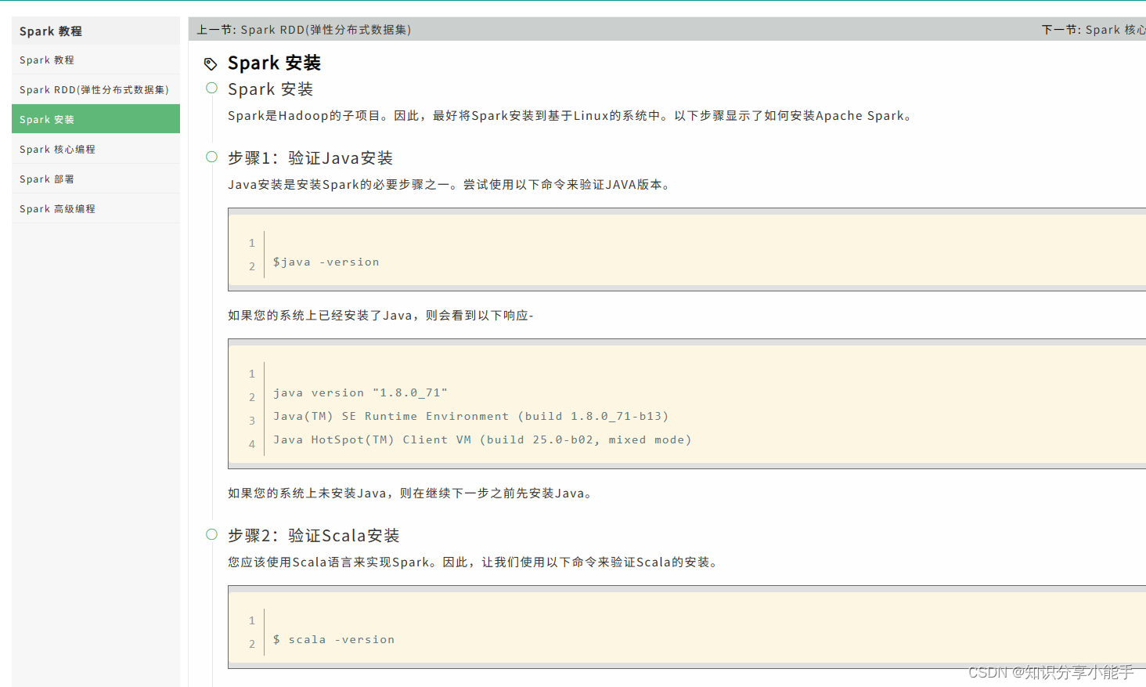The image size is (1146, 687).
Task: Open the Spark 教程 sidebar link
Action: [95, 60]
